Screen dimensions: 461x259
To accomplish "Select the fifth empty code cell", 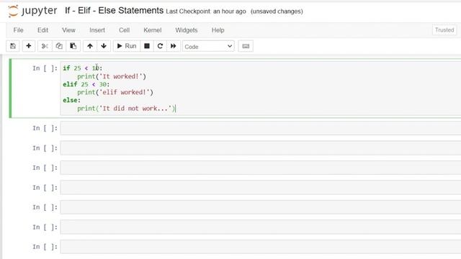I will click(x=261, y=207).
